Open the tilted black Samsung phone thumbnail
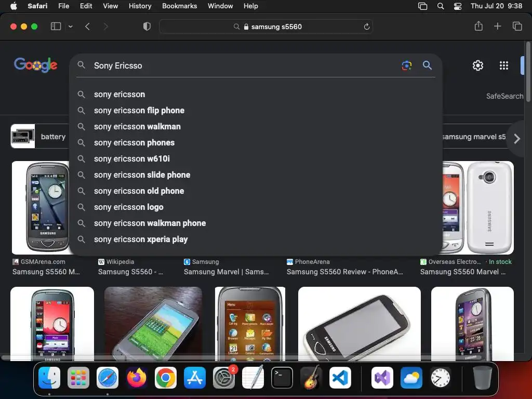 click(360, 324)
